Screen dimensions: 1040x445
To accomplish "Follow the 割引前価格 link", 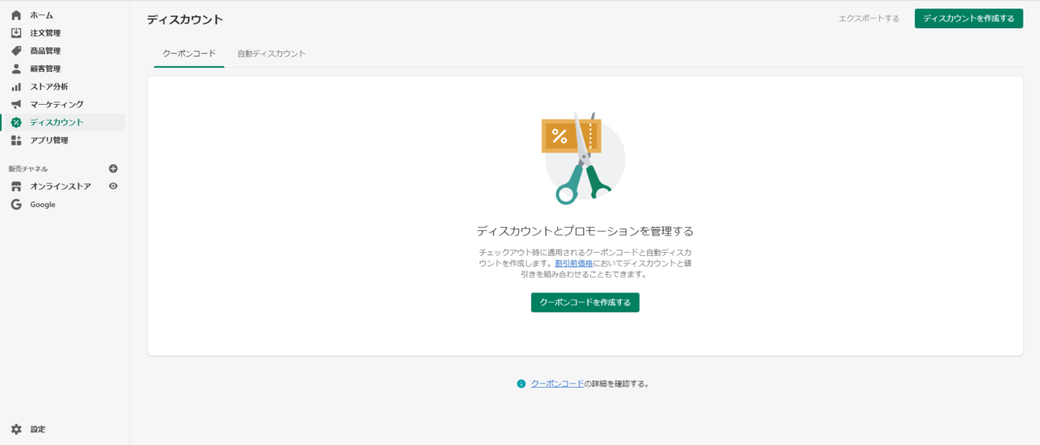I will click(x=574, y=263).
